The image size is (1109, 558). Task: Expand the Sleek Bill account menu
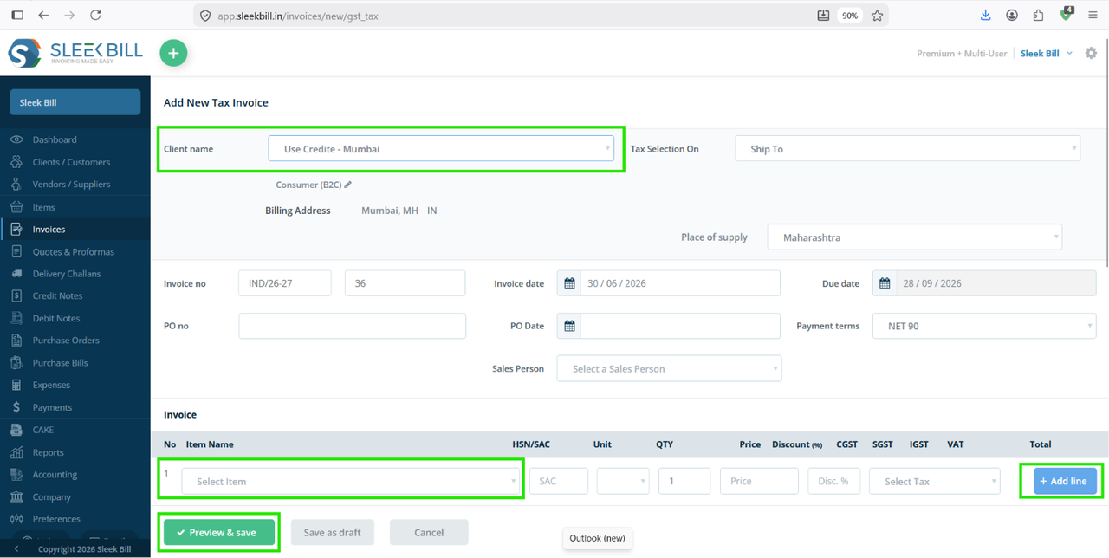tap(1047, 54)
